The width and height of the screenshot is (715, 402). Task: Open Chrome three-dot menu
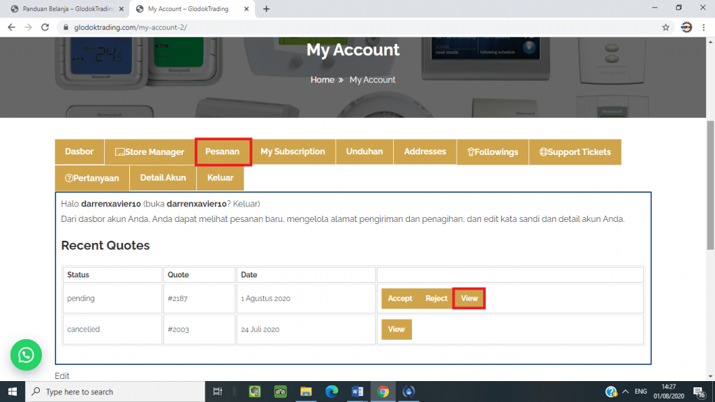click(704, 27)
